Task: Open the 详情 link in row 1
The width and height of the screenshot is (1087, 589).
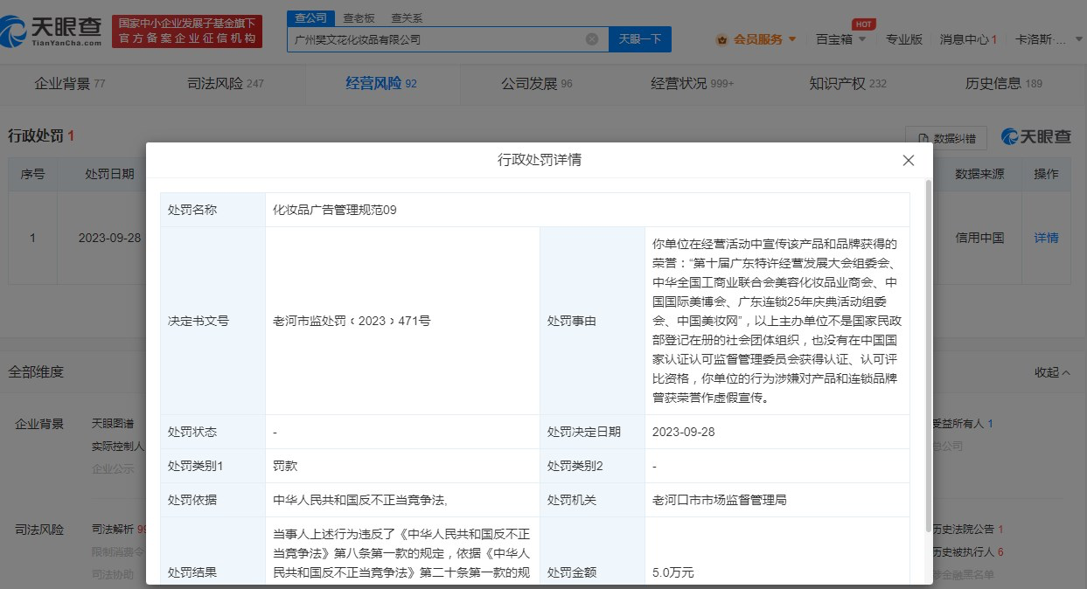Action: 1046,238
